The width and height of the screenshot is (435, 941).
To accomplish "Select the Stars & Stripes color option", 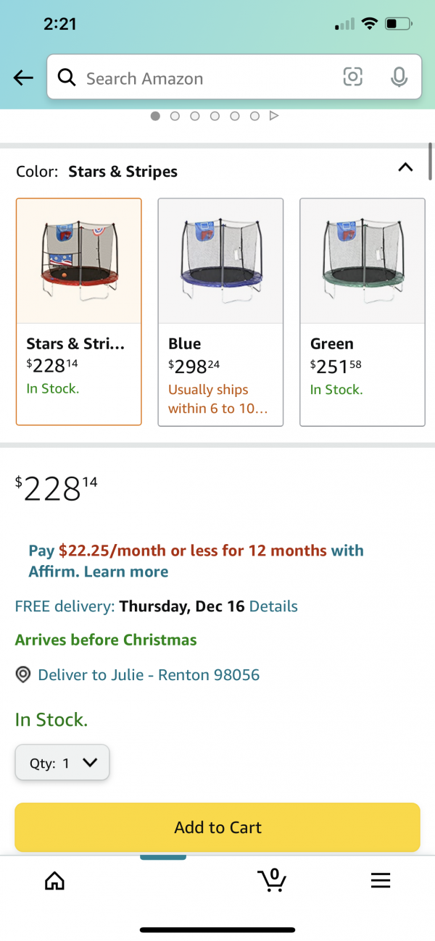I will coord(78,311).
